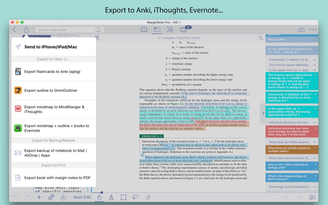
Task: Click the download import icon
Action: (x=63, y=197)
